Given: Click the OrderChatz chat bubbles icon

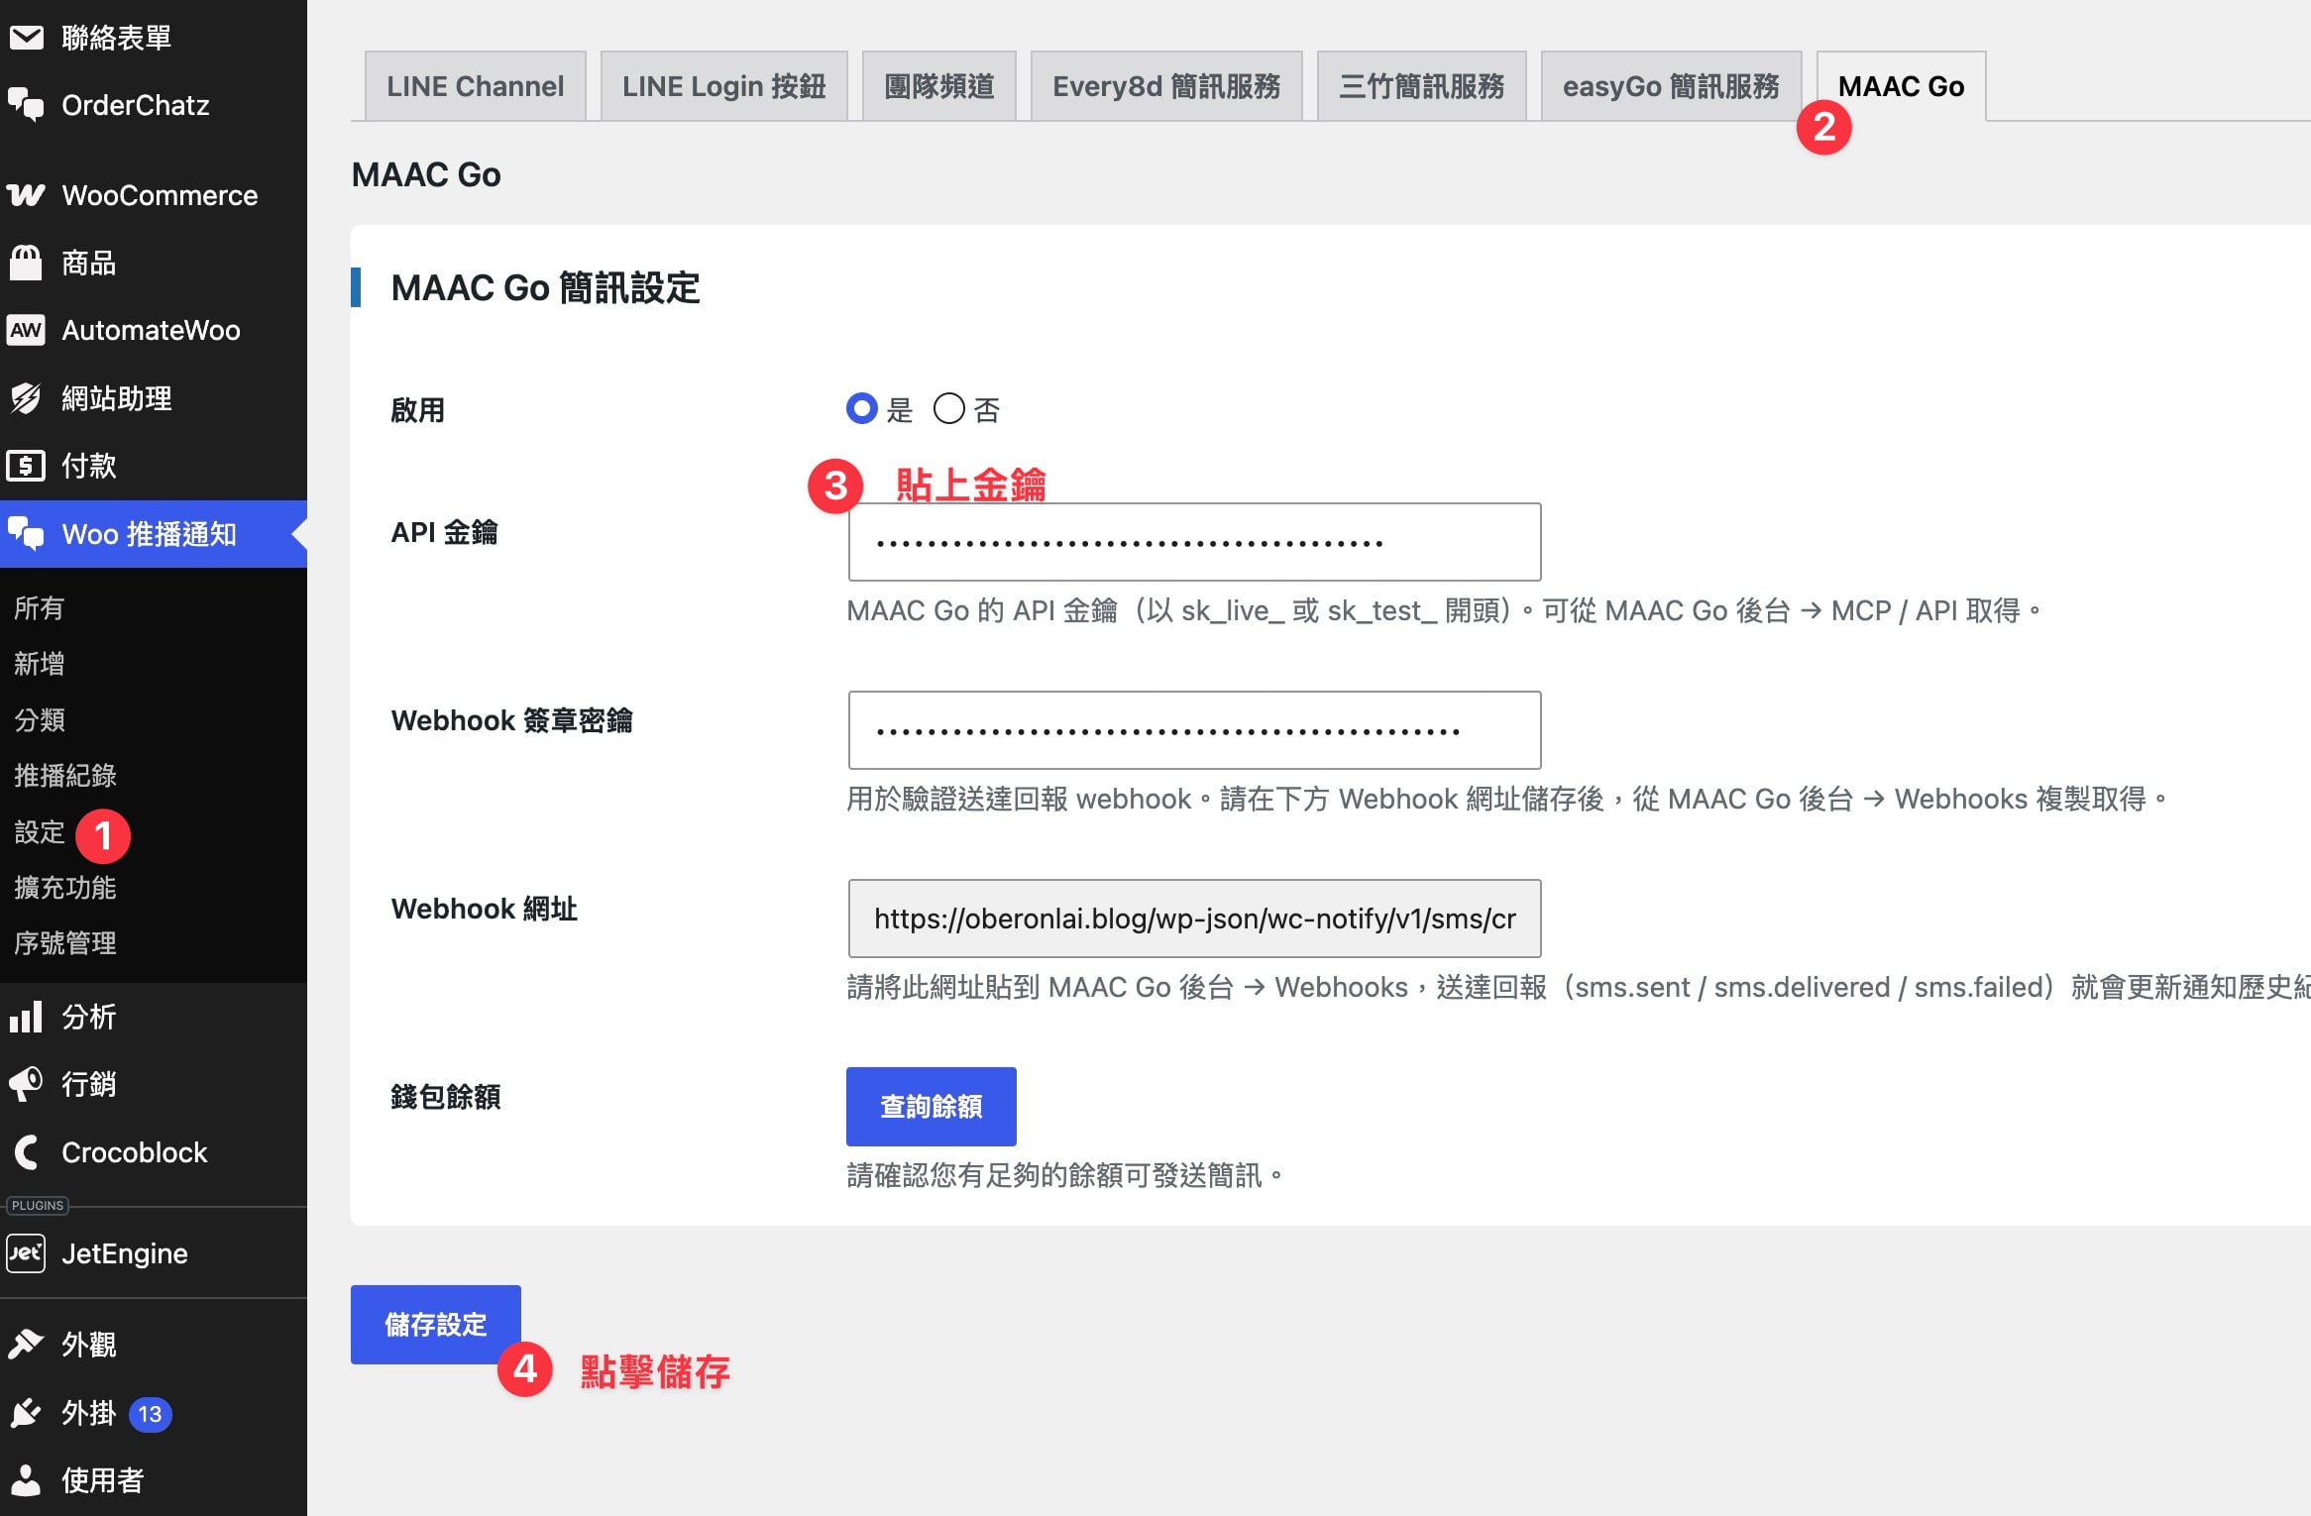Looking at the screenshot, I should point(27,105).
